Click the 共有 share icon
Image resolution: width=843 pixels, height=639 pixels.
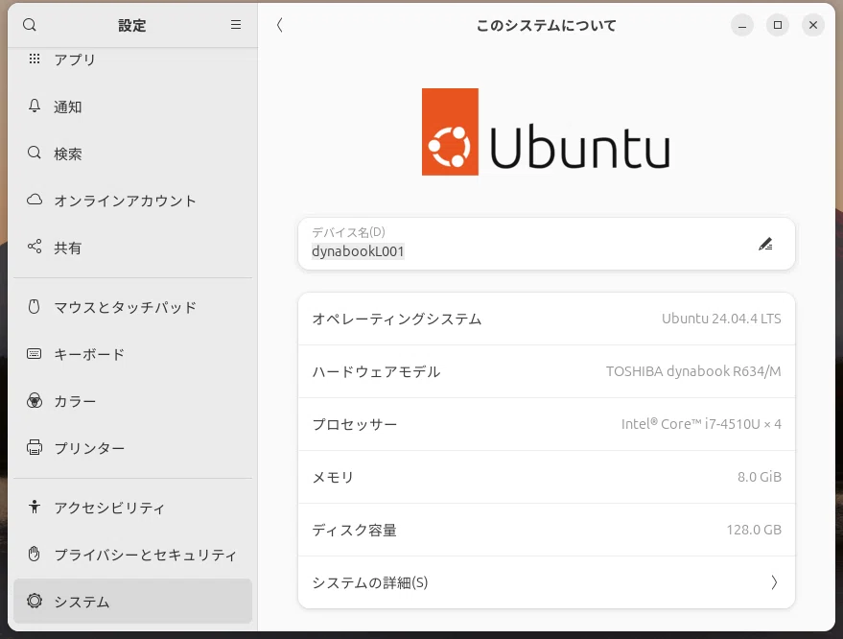point(35,247)
